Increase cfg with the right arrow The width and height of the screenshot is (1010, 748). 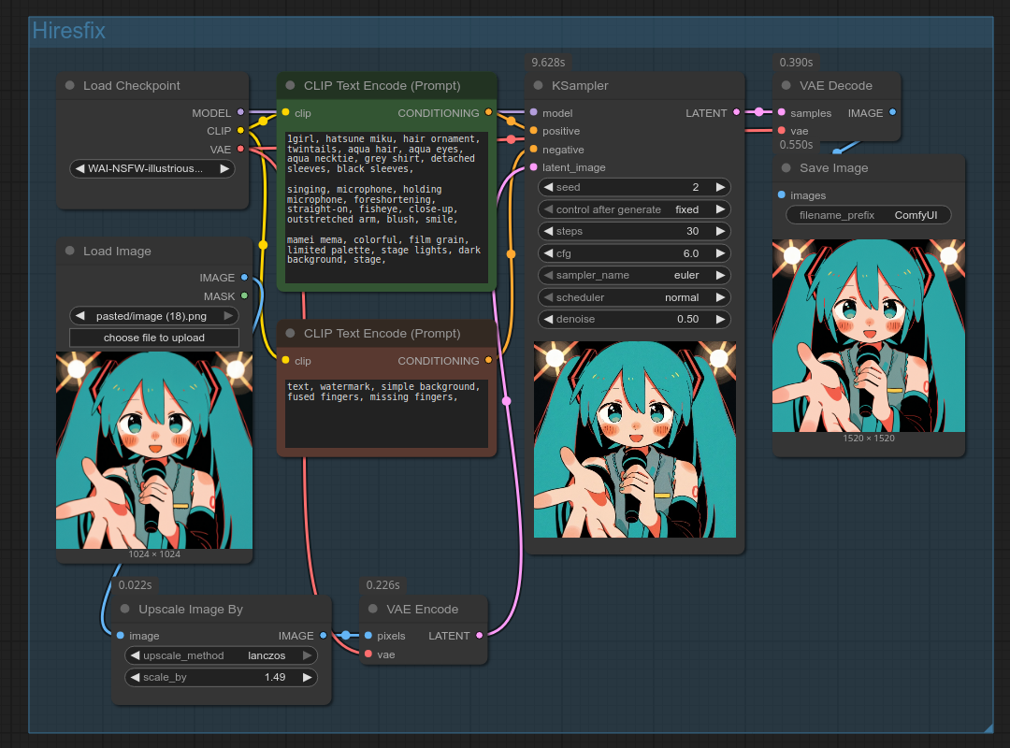coord(720,253)
